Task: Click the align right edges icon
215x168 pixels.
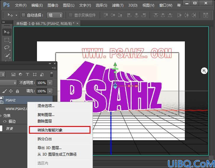Action: [143, 15]
